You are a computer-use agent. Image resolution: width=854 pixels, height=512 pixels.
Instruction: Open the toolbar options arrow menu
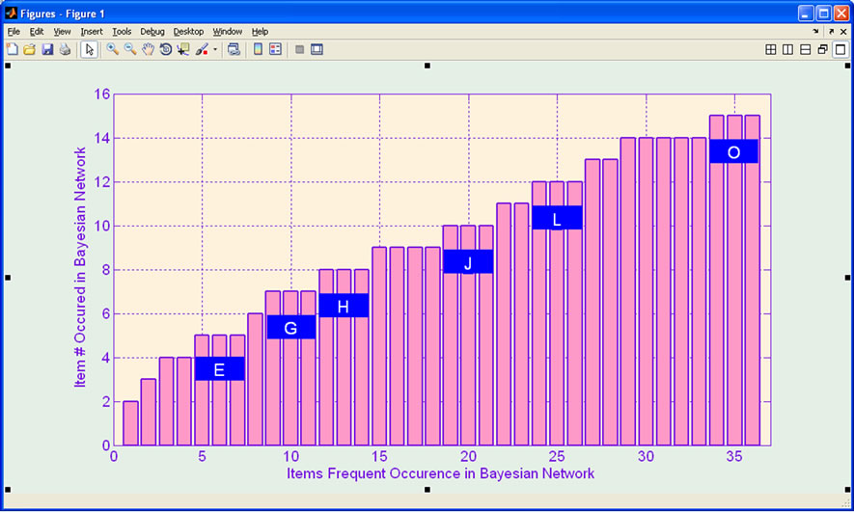pos(815,32)
